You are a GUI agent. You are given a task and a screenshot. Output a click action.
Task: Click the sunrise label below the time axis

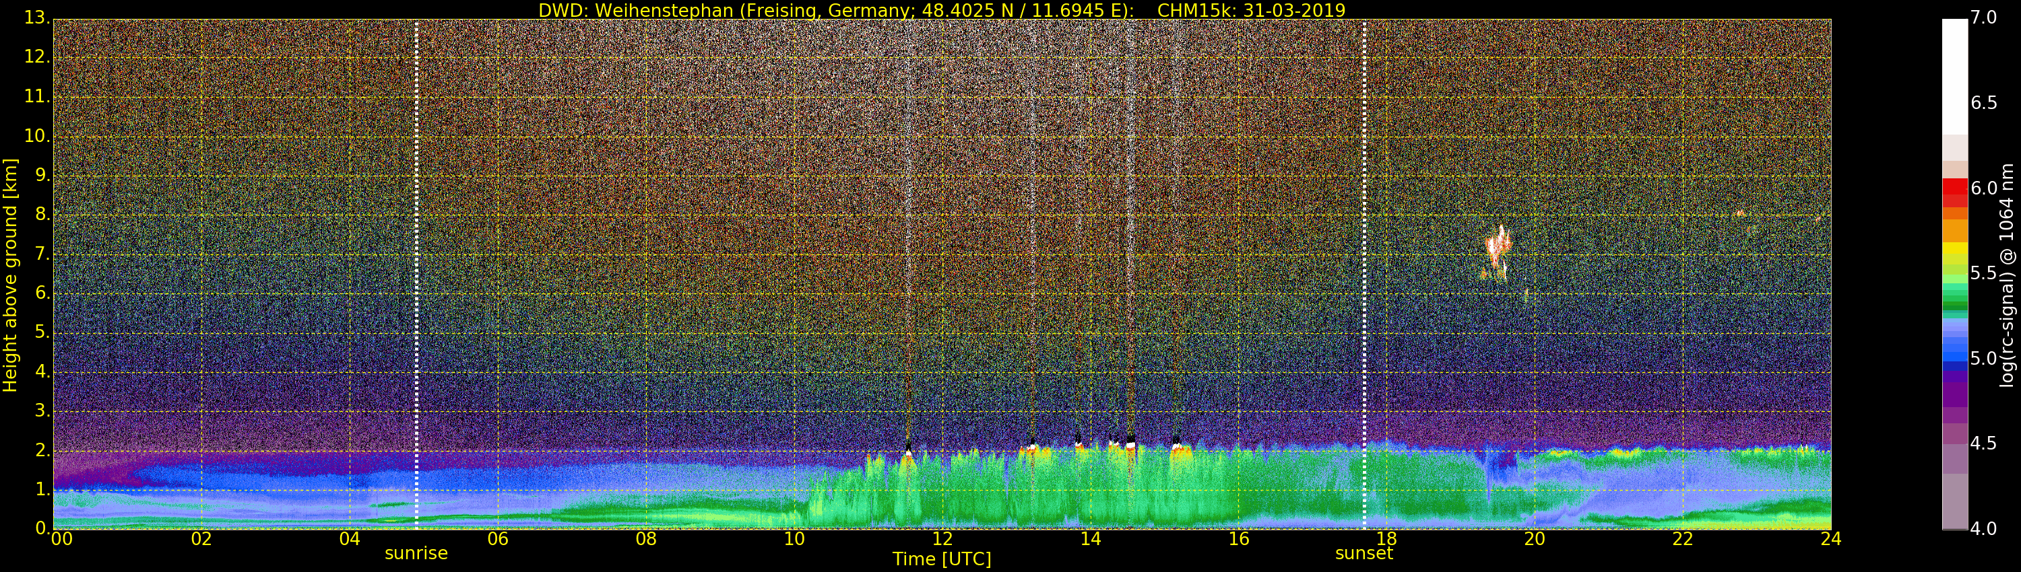click(x=416, y=553)
